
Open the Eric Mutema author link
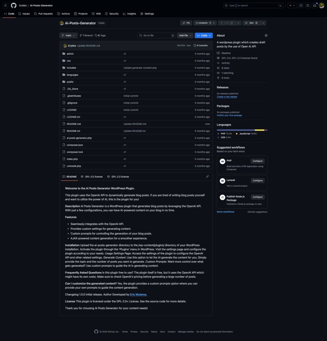[x=138, y=294]
